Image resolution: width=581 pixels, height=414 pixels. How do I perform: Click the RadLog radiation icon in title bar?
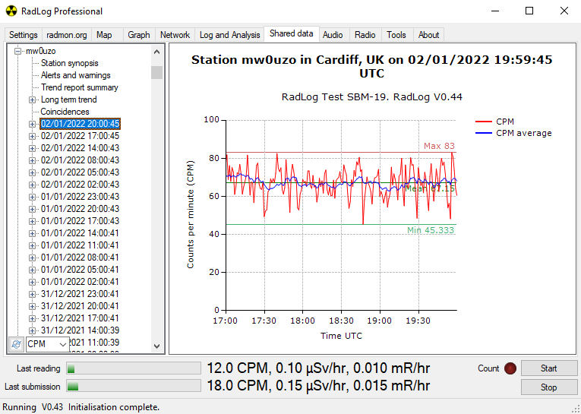[x=11, y=11]
